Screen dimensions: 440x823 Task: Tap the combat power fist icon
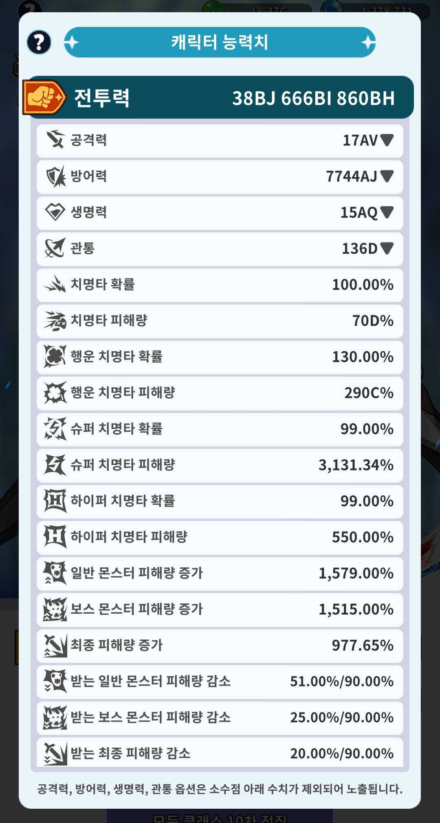(x=44, y=97)
